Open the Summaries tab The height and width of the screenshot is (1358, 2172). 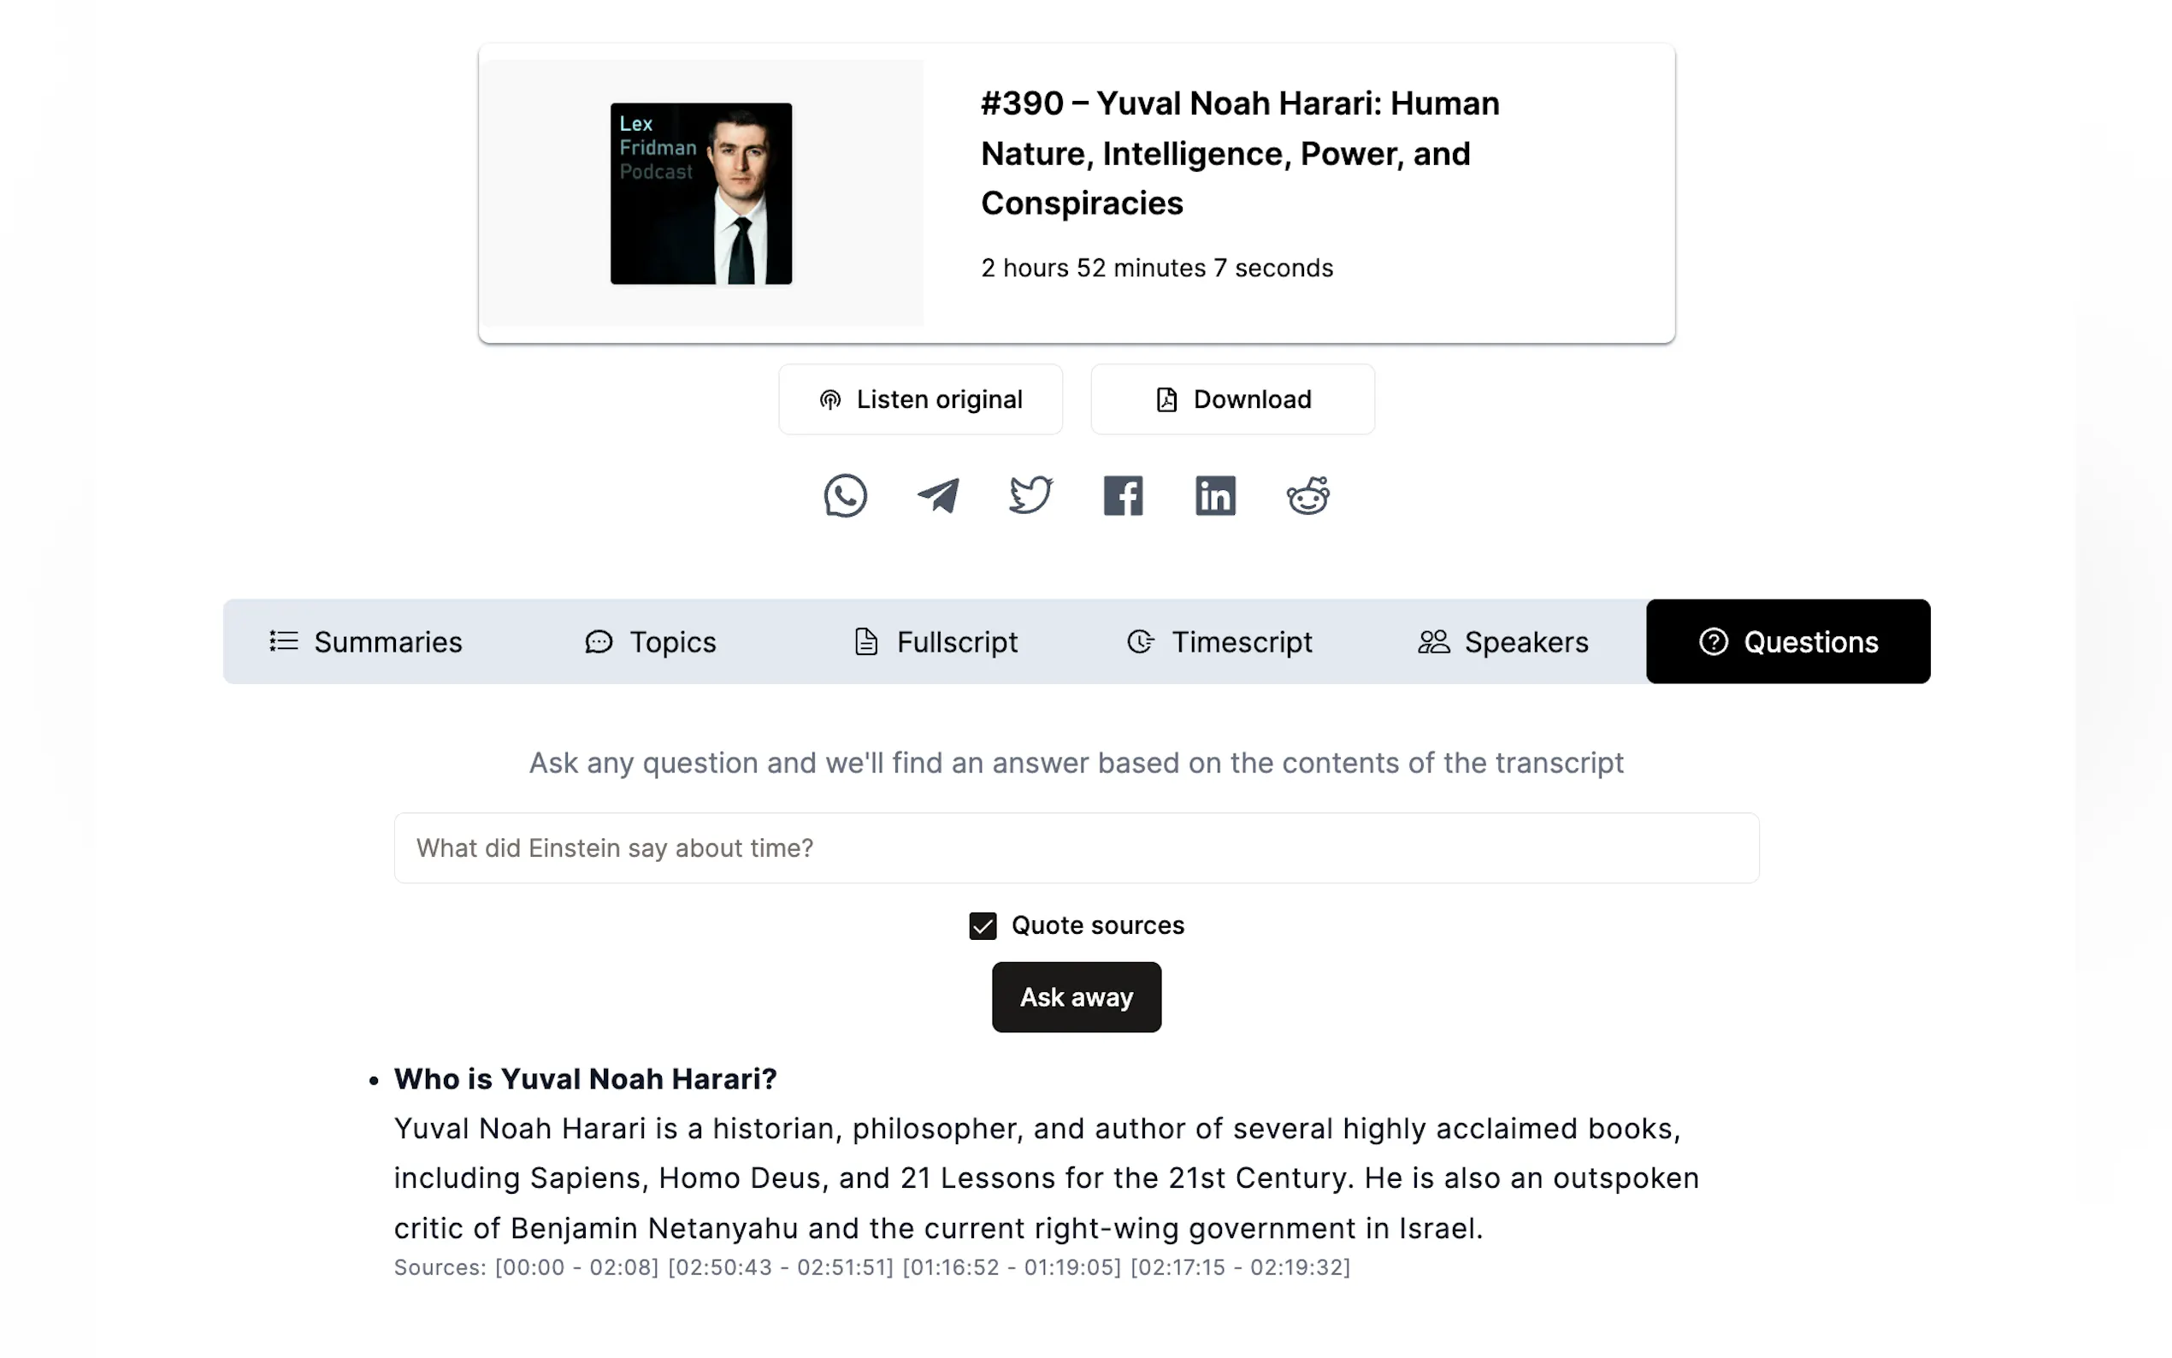(366, 642)
